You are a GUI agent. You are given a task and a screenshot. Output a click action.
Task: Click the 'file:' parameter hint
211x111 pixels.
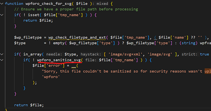click(x=91, y=60)
